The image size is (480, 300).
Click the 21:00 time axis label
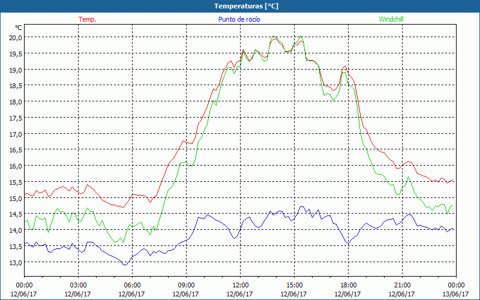(x=402, y=285)
